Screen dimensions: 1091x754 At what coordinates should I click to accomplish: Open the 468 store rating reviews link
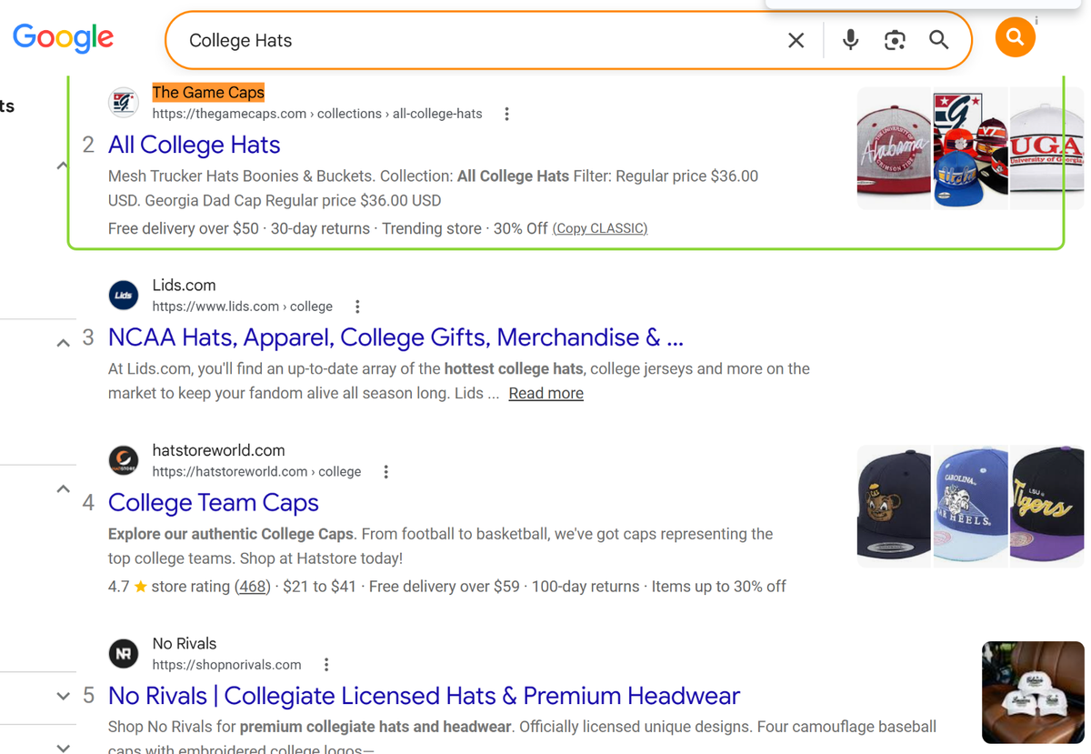point(253,587)
